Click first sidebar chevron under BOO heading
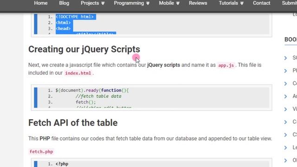 [285, 58]
